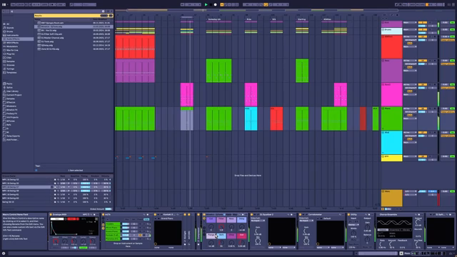Toggle Envelope MIDI device on/off

pos(51,214)
